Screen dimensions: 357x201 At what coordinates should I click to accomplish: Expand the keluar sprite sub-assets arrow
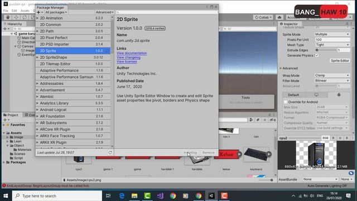[239, 154]
